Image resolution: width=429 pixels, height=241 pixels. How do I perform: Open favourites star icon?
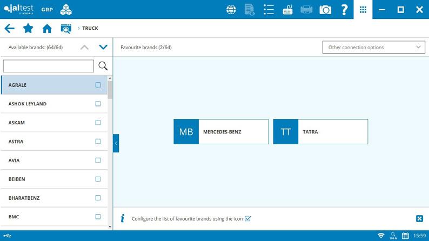tap(28, 28)
